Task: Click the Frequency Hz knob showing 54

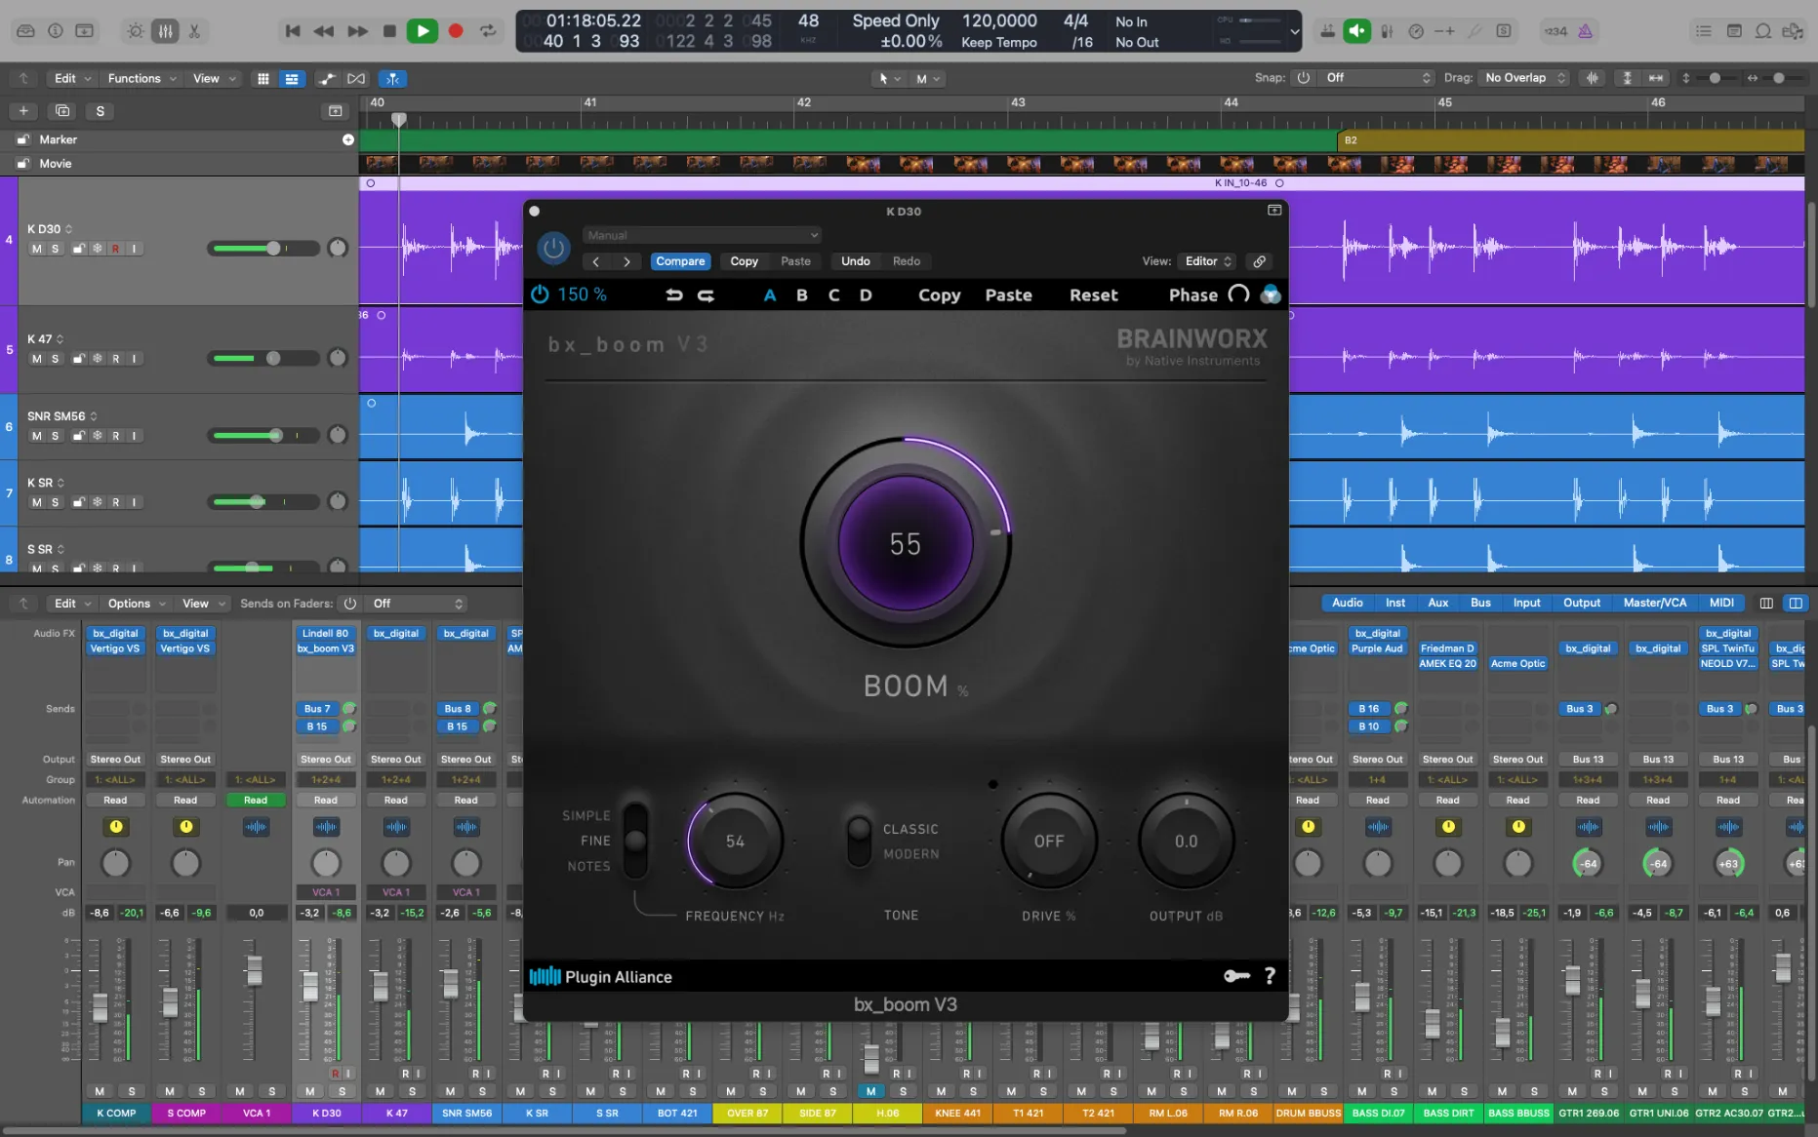Action: coord(735,841)
